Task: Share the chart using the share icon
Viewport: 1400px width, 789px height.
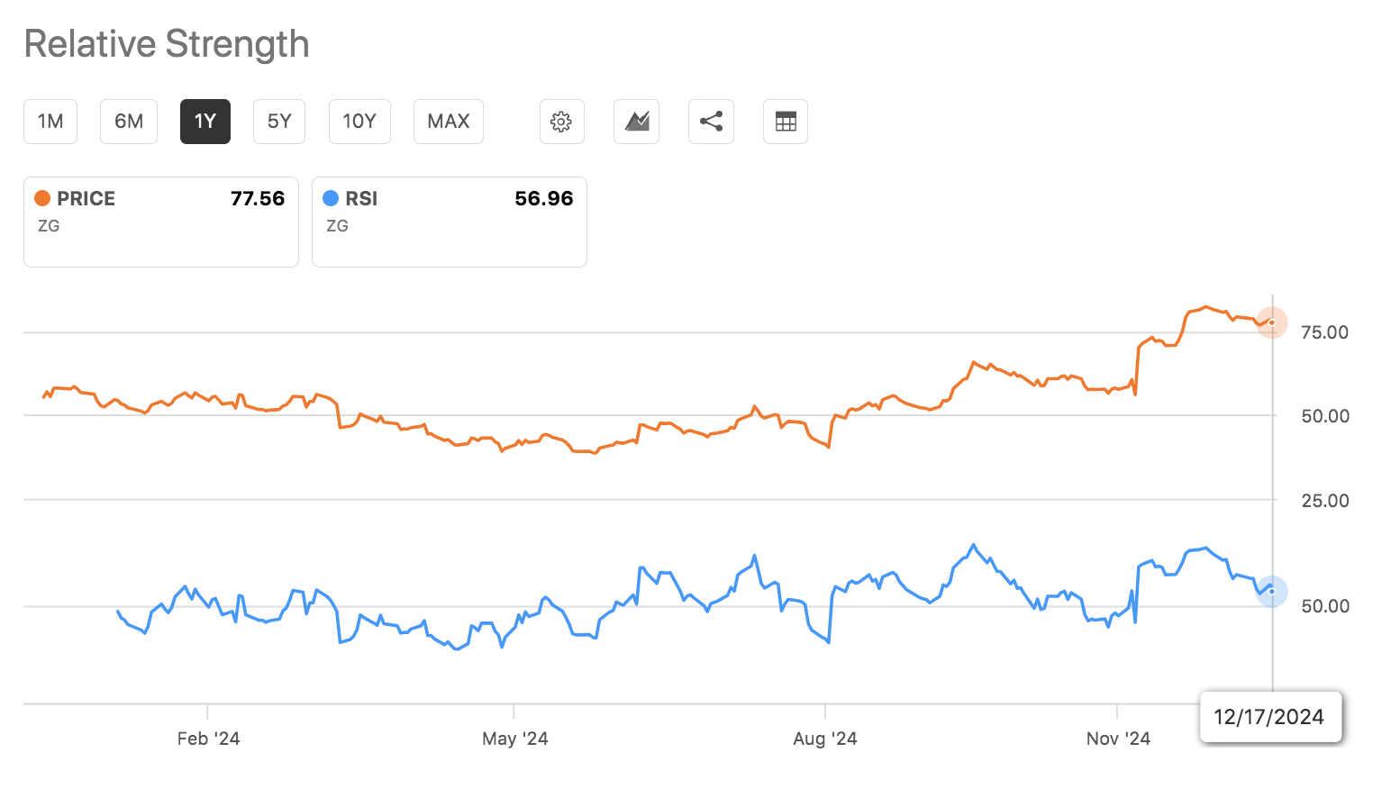Action: [x=711, y=121]
